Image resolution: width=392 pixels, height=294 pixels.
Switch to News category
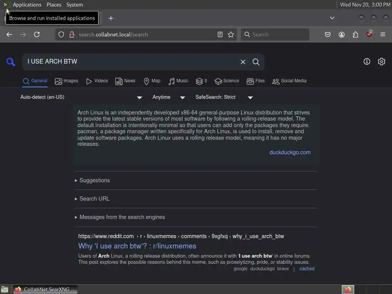[x=125, y=81]
